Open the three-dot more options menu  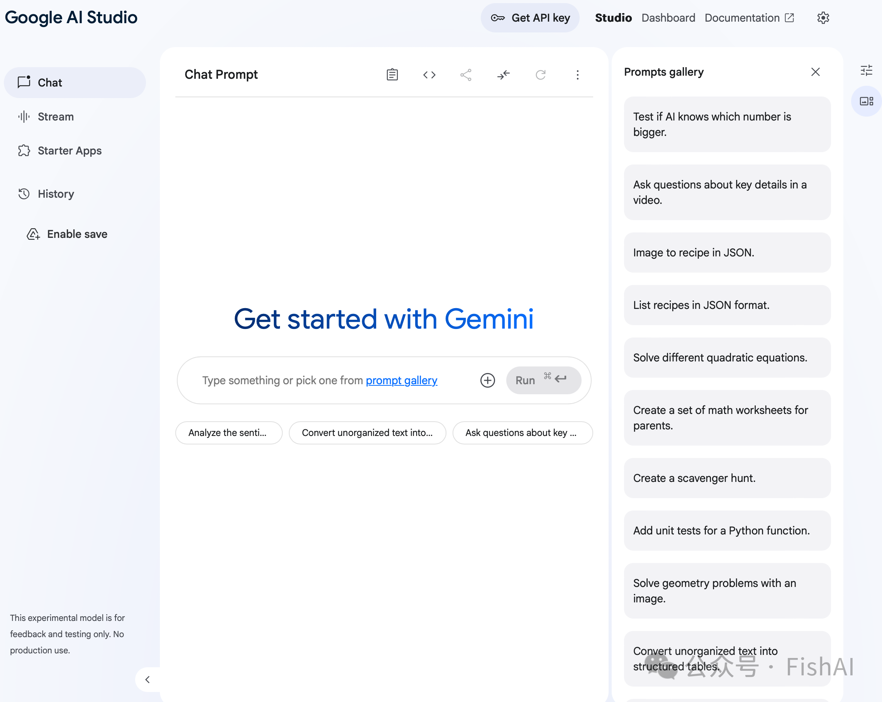577,75
